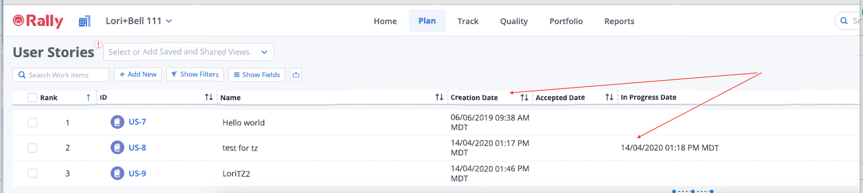Viewport: 863px width, 193px height.
Task: Click the export/share icon button
Action: pyautogui.click(x=295, y=75)
